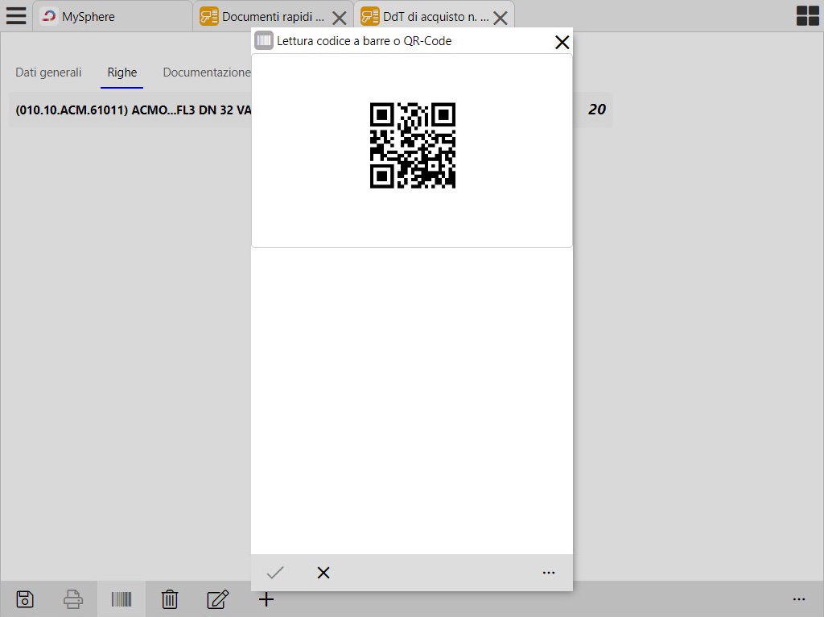This screenshot has width=824, height=617.
Task: Confirm with the checkmark button in dialog
Action: tap(275, 572)
